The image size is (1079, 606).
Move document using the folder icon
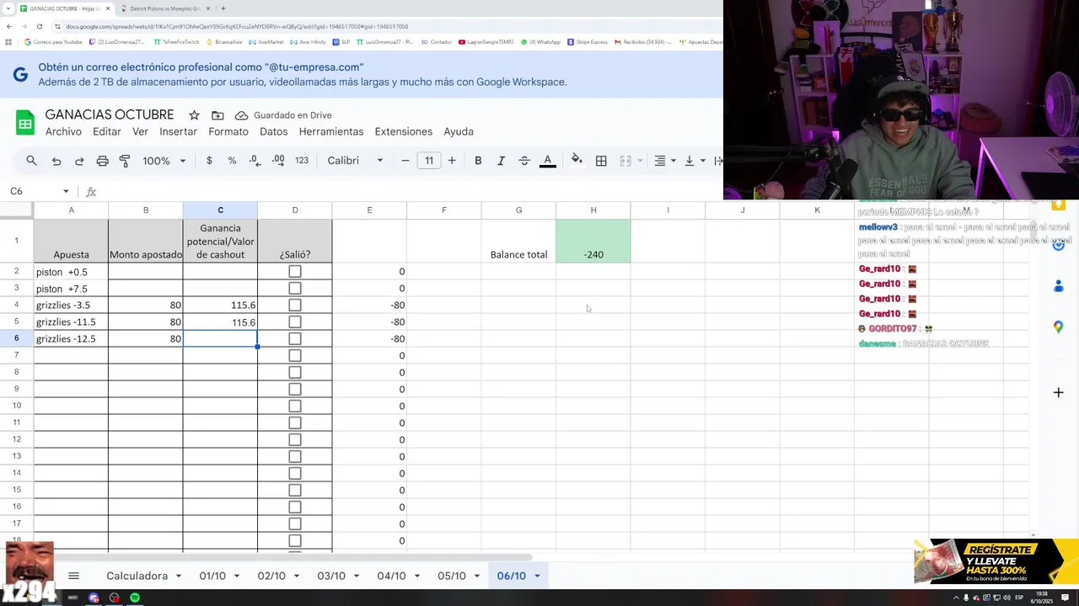pyautogui.click(x=217, y=115)
